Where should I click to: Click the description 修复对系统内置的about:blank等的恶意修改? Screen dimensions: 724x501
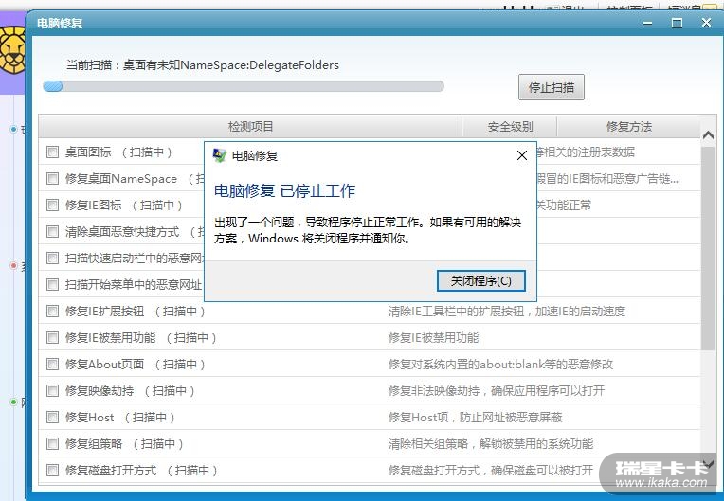coord(500,365)
